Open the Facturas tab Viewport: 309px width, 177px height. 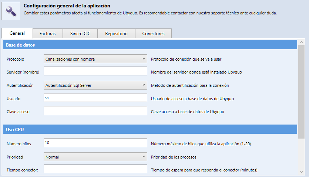click(x=48, y=34)
